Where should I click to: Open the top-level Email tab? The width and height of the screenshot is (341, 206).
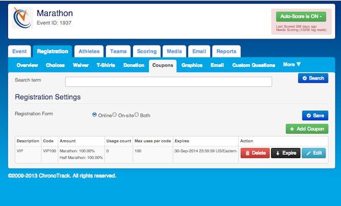(x=199, y=52)
